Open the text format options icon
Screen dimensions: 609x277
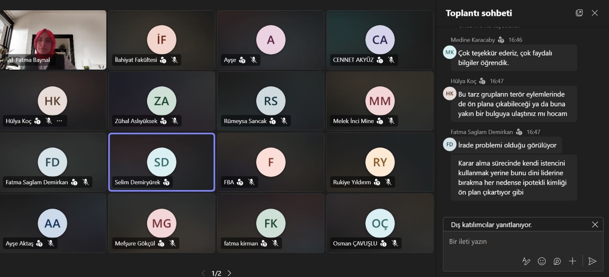(526, 261)
